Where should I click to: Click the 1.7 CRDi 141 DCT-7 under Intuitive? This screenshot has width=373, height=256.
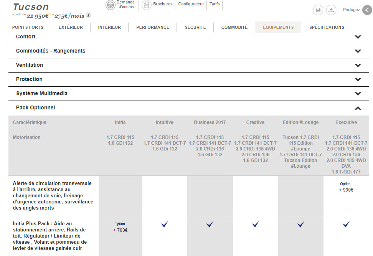(165, 143)
